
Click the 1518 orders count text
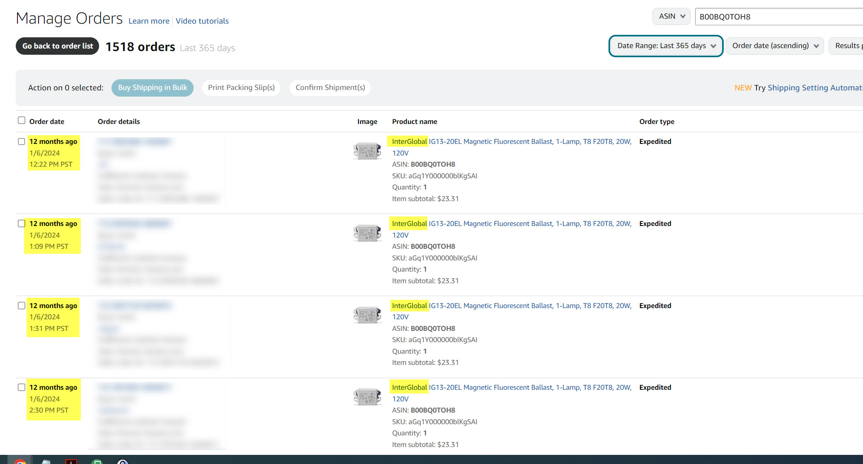(140, 47)
